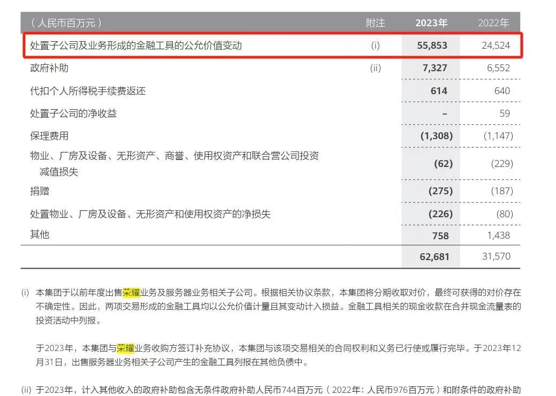The width and height of the screenshot is (556, 396).
Task: Click the 2023年 column header
Action: [x=431, y=23]
